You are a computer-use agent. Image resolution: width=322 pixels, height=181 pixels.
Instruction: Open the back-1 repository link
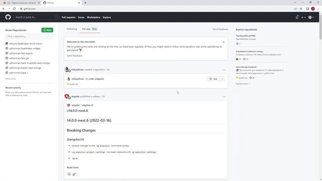(x=19, y=73)
